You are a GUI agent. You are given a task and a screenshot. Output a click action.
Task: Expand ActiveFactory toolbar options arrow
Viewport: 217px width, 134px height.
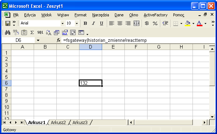point(87,34)
